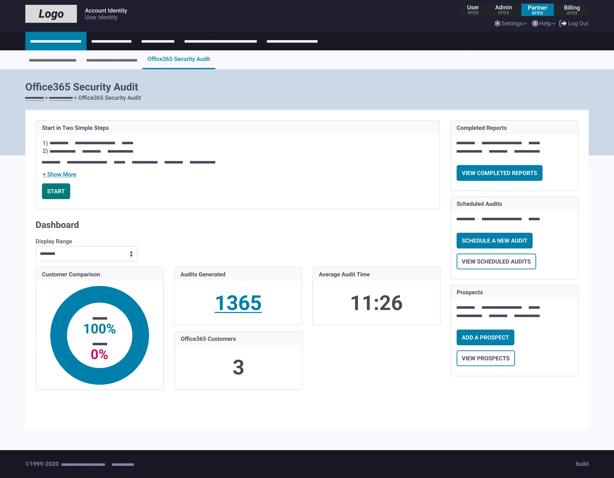Viewport: 614px width, 478px height.
Task: Click the Prospects panel header
Action: point(514,292)
